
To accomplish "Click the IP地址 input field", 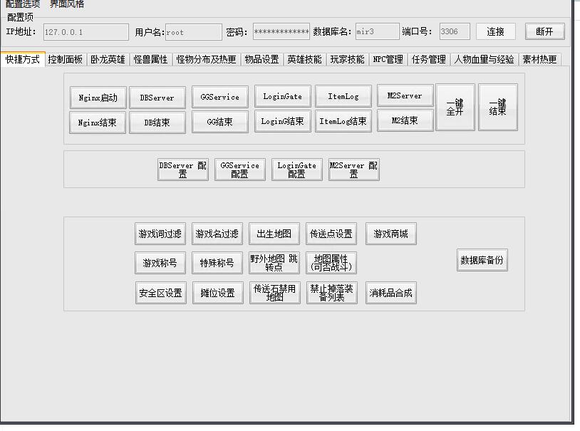I will tap(86, 32).
